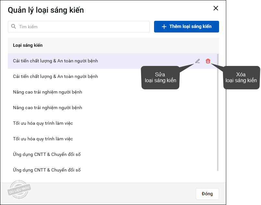Select the last Ứng dụng CNTT row
This screenshot has height=205, width=261.
(x=47, y=170)
